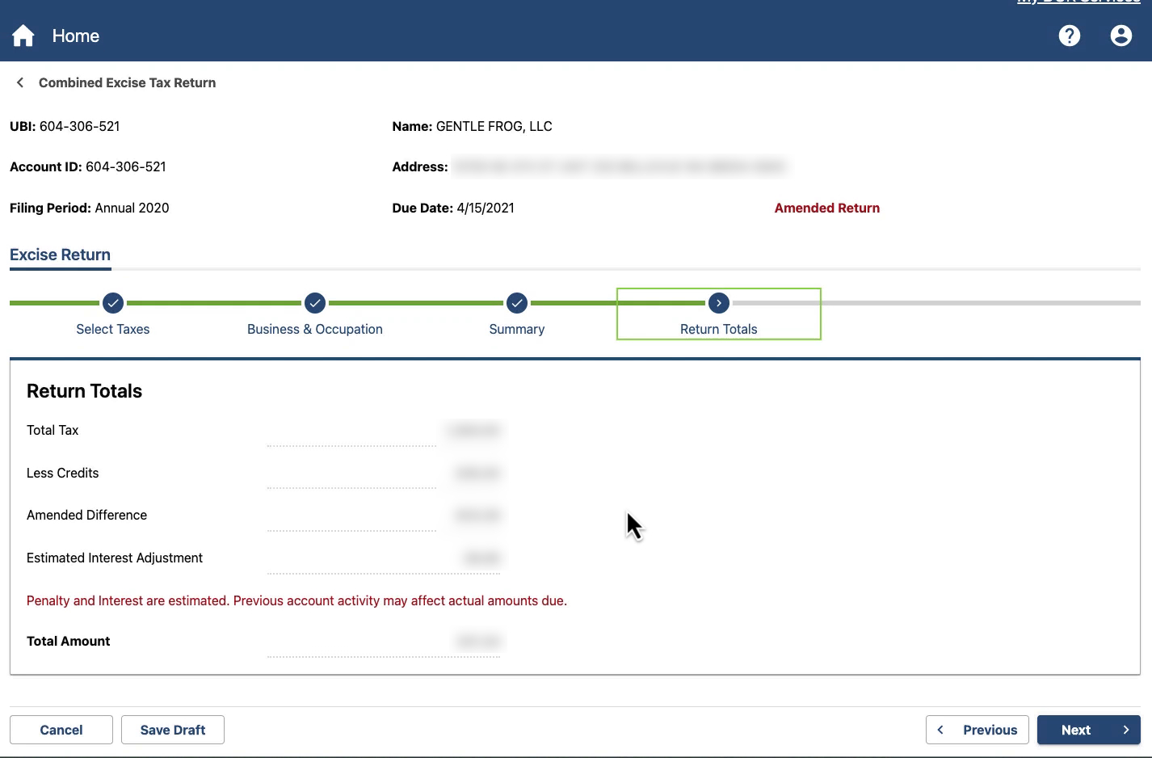Click the Select Taxes step checkmark

point(113,303)
